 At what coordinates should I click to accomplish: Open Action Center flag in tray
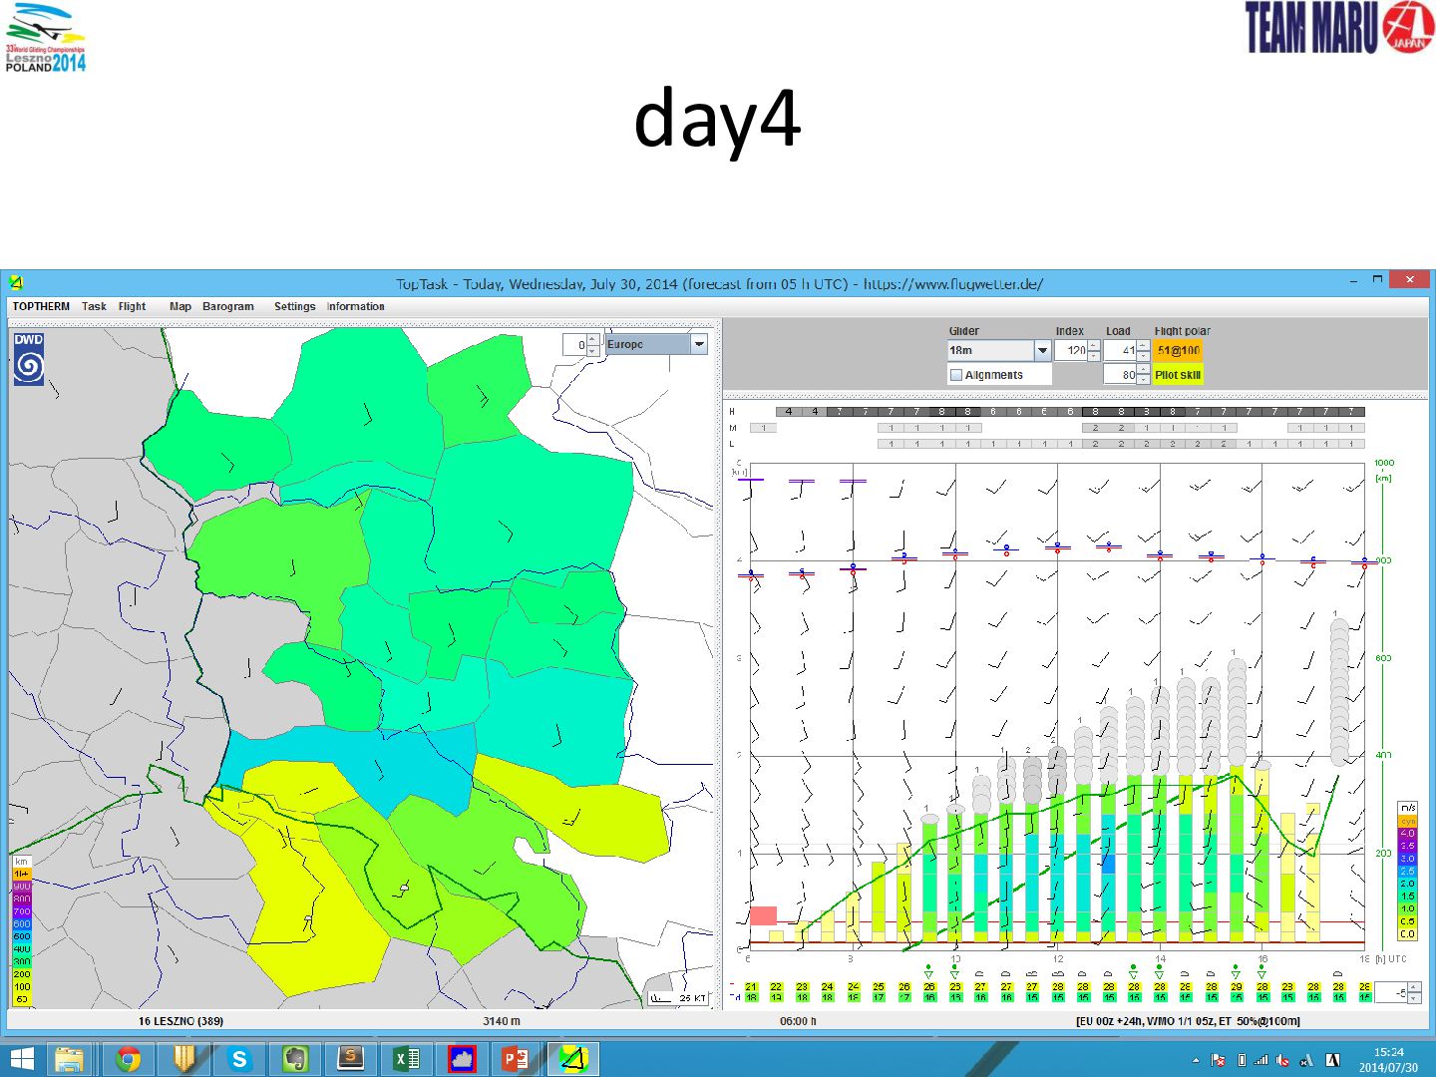[1218, 1060]
